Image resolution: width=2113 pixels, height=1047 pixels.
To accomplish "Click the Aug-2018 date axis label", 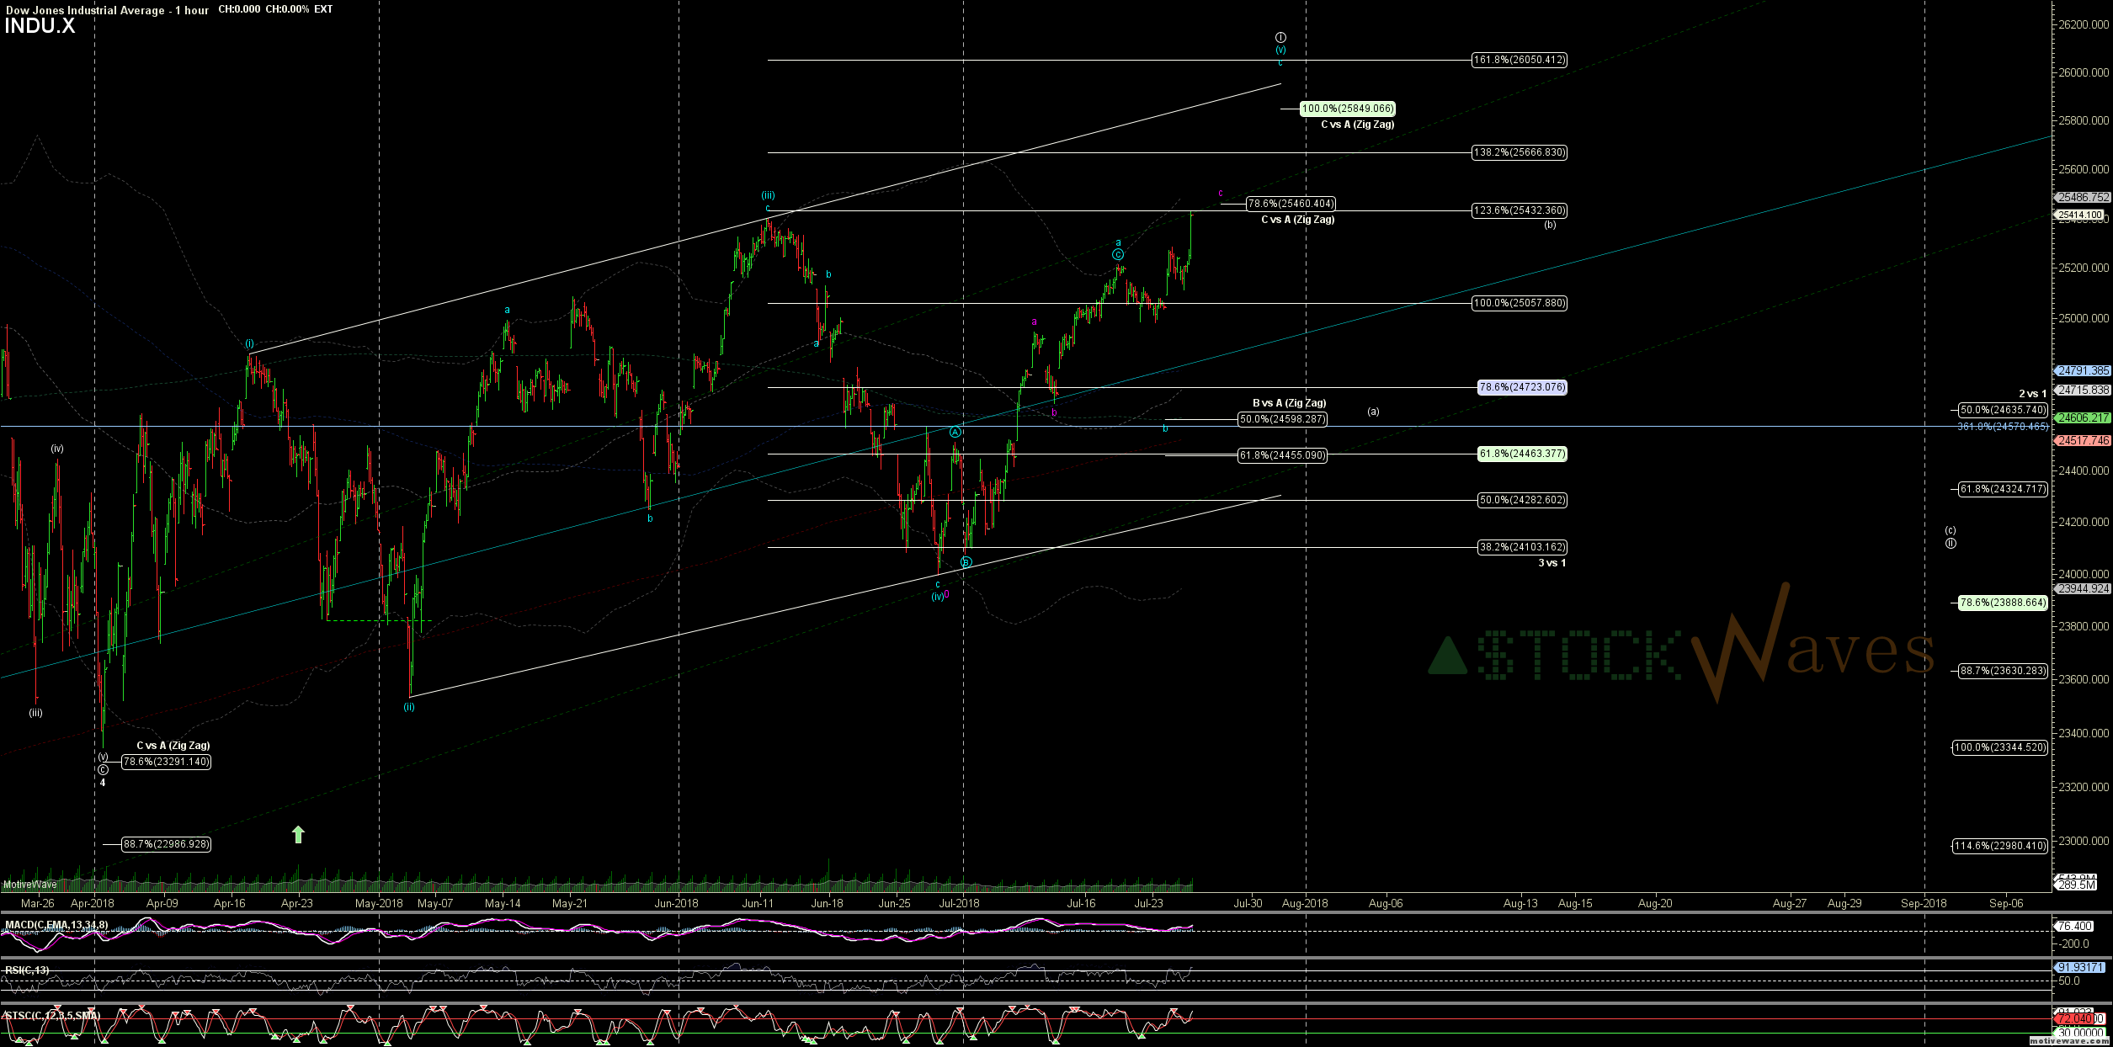I will pos(1305,904).
